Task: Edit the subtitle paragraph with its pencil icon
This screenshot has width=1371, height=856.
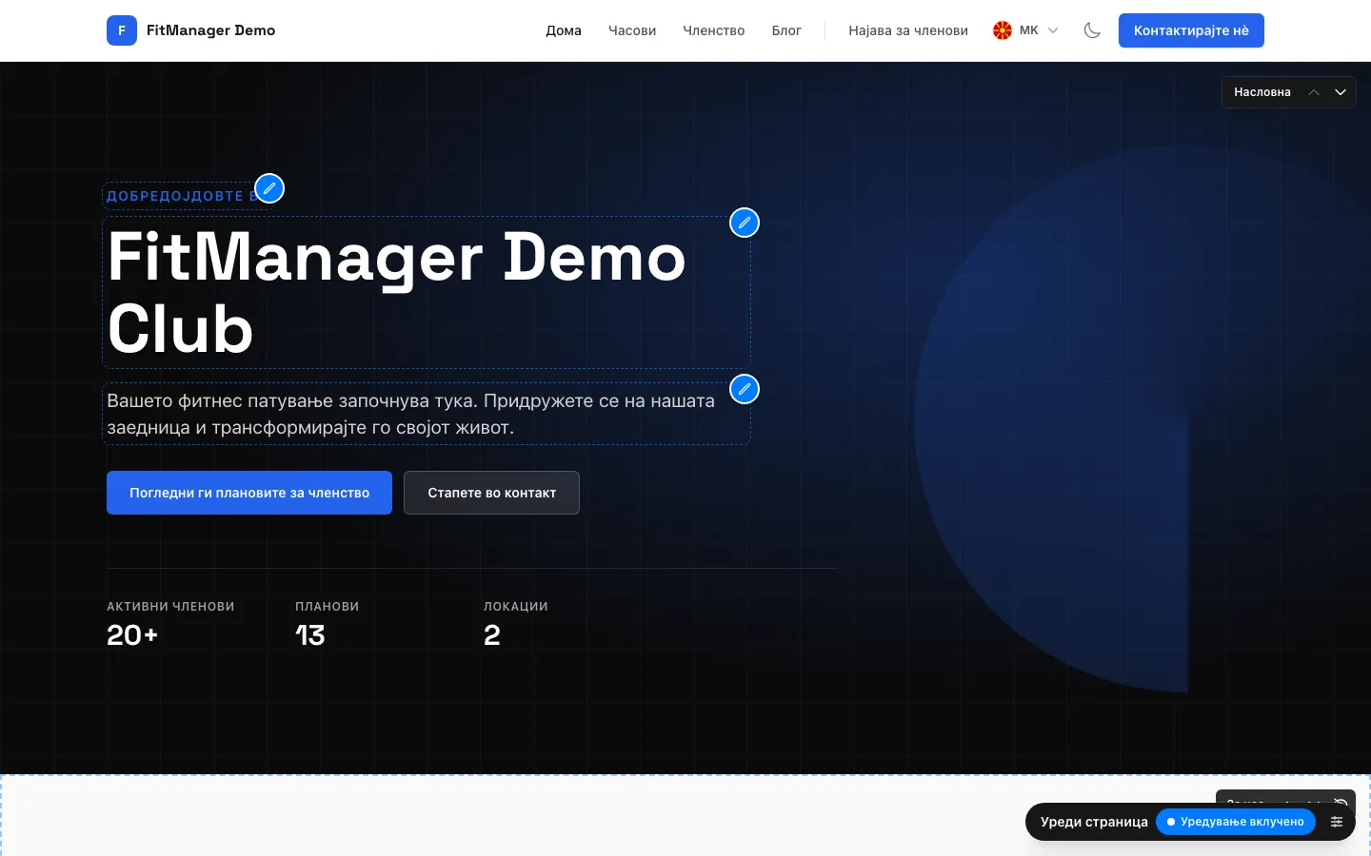Action: [x=745, y=389]
